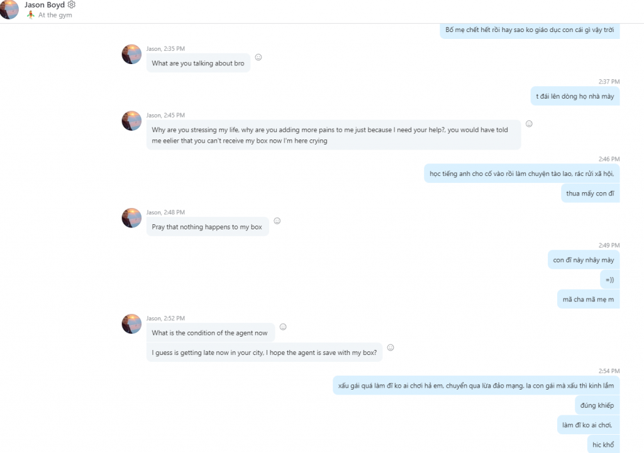Click Jason's avatar beside the 2:45 PM message
Image resolution: width=644 pixels, height=453 pixels.
tap(131, 121)
